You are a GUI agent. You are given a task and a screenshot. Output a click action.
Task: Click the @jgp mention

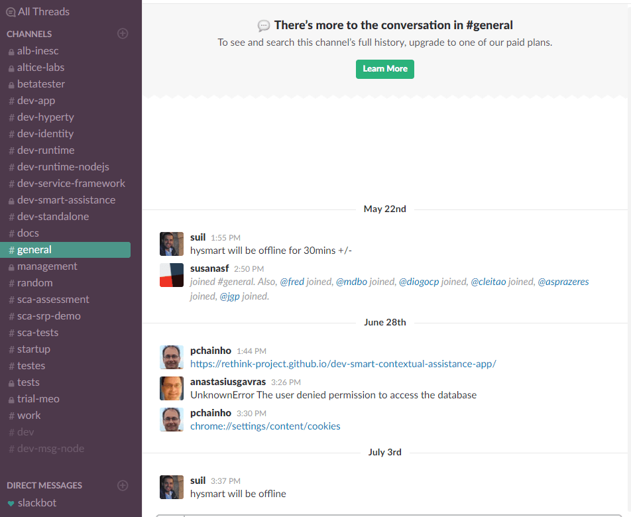coord(230,296)
